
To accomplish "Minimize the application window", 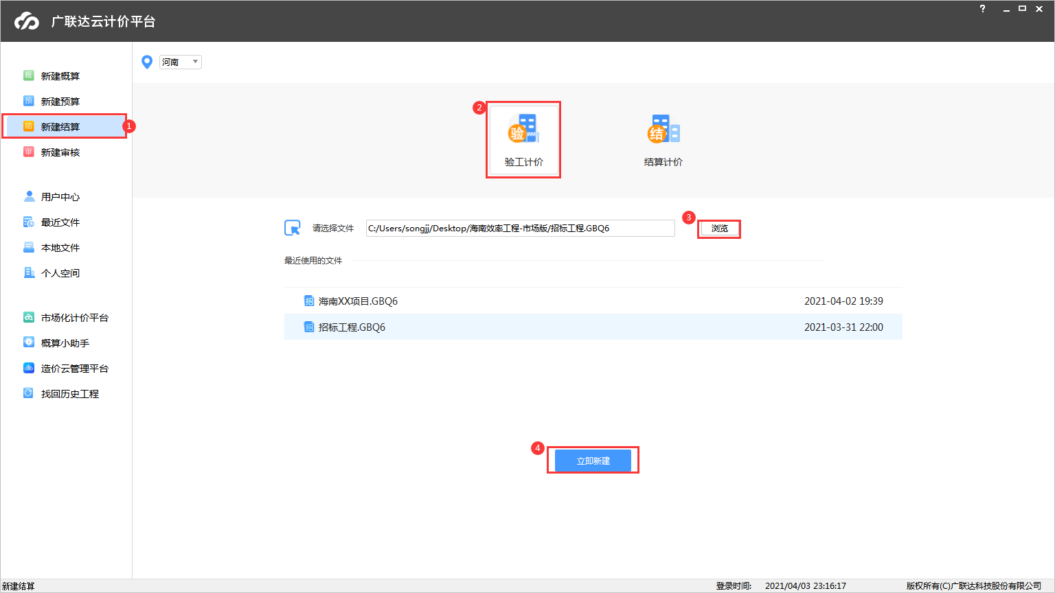I will pos(1006,9).
